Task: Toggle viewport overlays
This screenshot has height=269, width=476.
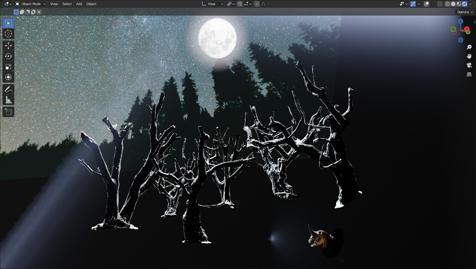Action: tap(426, 4)
